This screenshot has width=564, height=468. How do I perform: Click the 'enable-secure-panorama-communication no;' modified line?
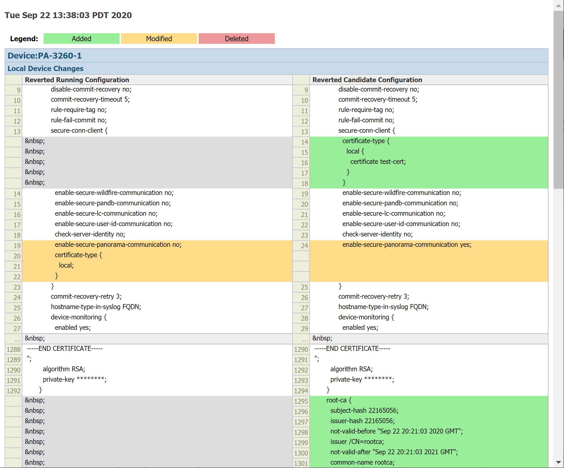pos(118,245)
